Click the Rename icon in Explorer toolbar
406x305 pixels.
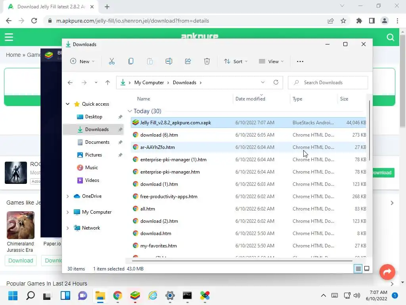pyautogui.click(x=169, y=62)
